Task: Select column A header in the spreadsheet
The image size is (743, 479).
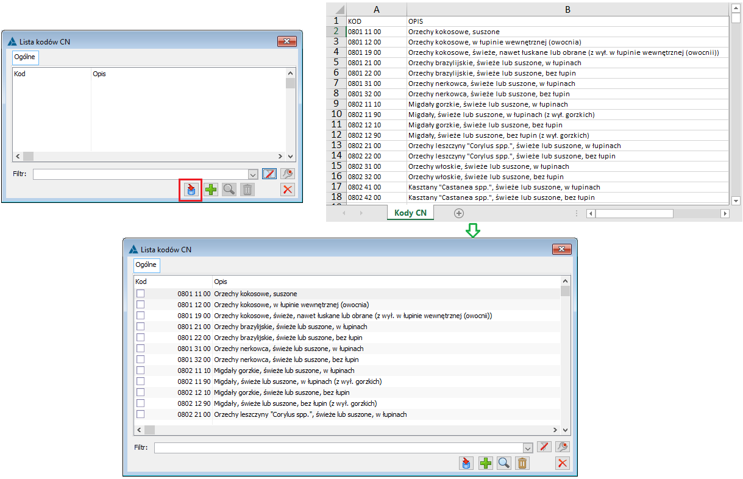Action: tap(376, 10)
